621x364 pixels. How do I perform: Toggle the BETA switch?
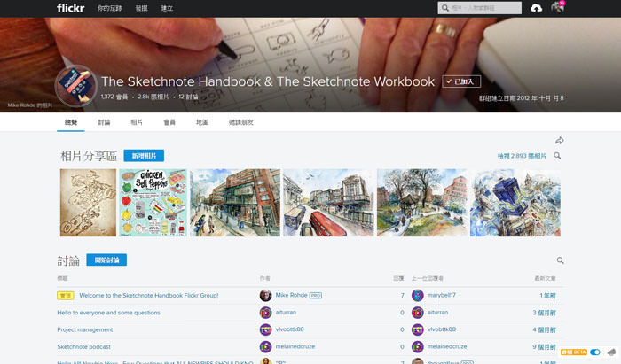(x=594, y=352)
